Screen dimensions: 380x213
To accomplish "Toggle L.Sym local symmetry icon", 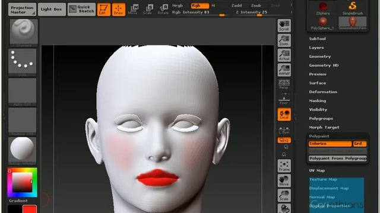I will click(x=284, y=130).
